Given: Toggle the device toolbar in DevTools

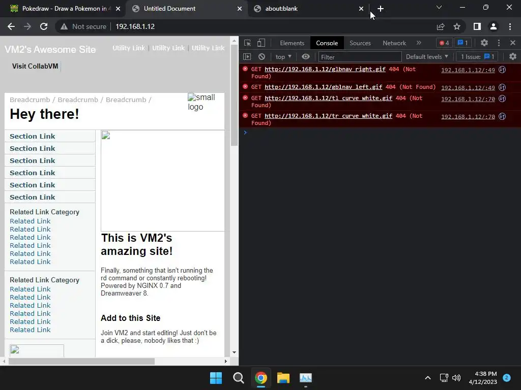Looking at the screenshot, I should [x=261, y=43].
